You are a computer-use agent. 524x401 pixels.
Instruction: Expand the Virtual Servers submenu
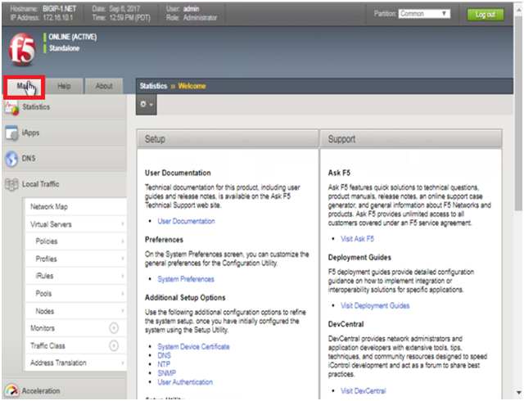122,224
